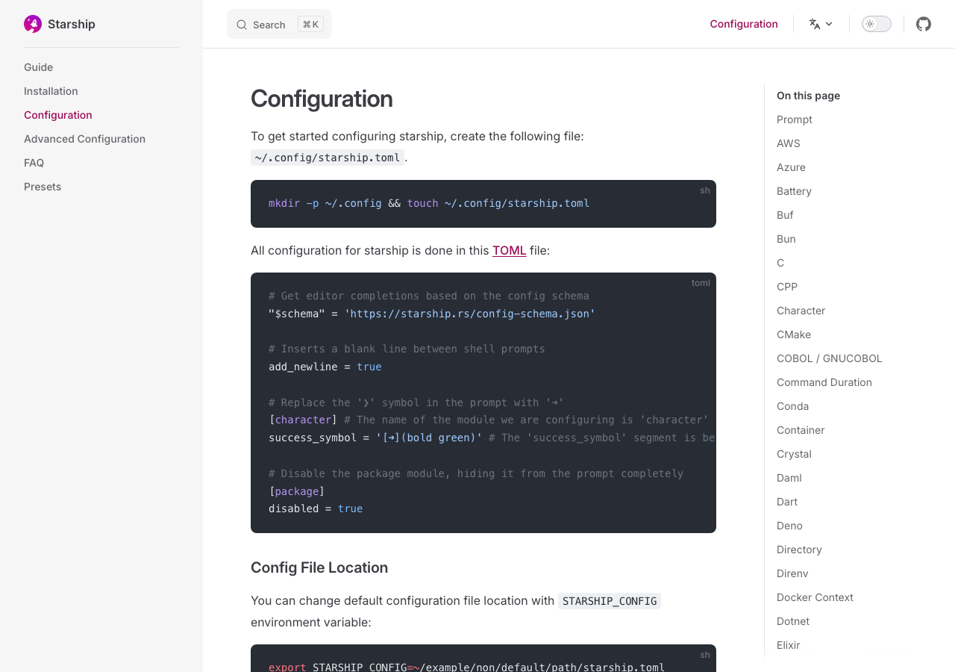955x672 pixels.
Task: Click the ~/.config/starship.toml inline path
Action: pos(328,158)
